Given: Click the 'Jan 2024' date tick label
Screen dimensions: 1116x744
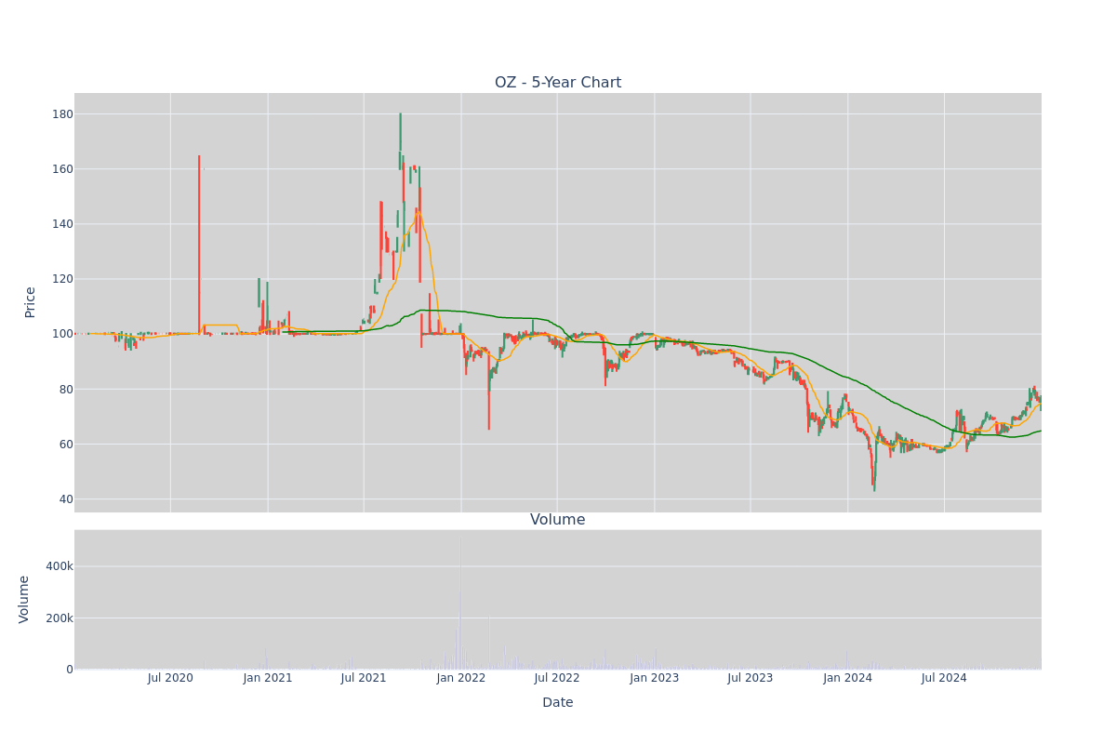Looking at the screenshot, I should tap(848, 678).
